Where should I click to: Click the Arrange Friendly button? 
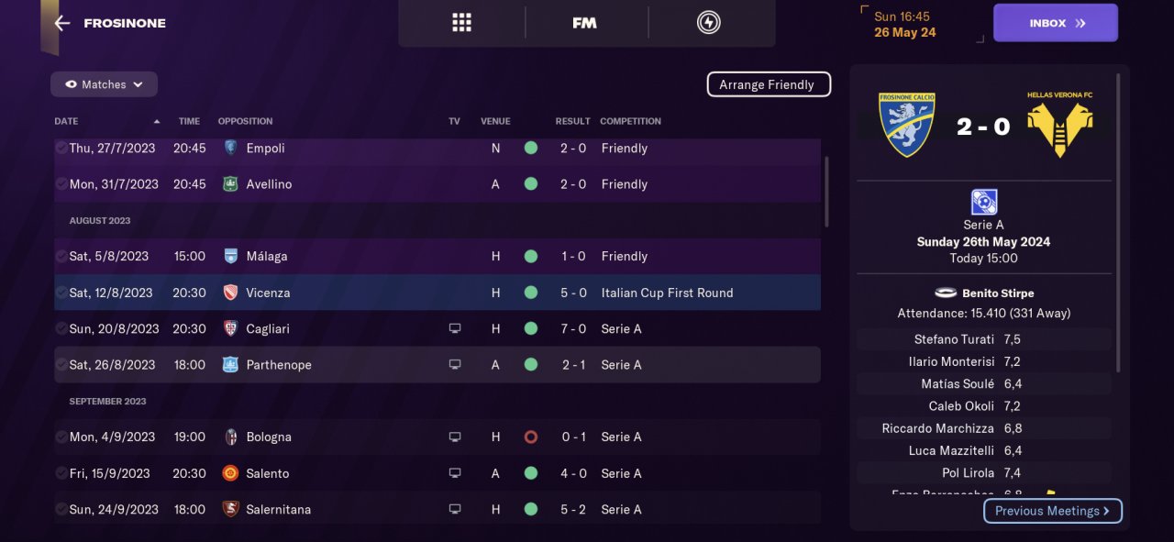click(x=768, y=84)
